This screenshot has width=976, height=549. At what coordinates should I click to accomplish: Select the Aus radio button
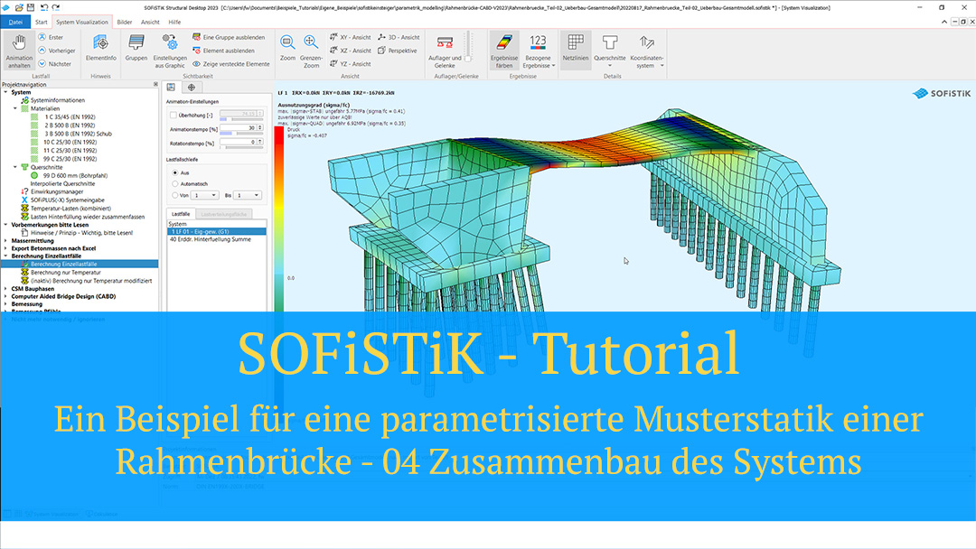[x=174, y=172]
